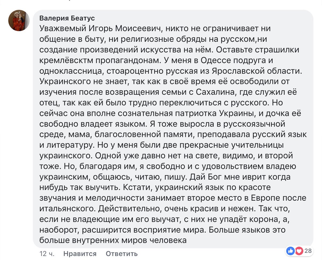The image size is (322, 260).
Task: Open the reactions count 28
Action: coord(308,251)
